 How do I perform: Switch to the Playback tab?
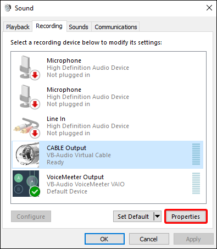[x=18, y=27]
